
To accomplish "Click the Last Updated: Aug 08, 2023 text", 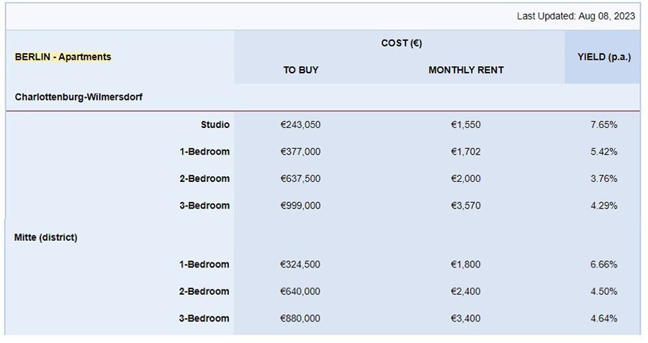I will click(576, 16).
